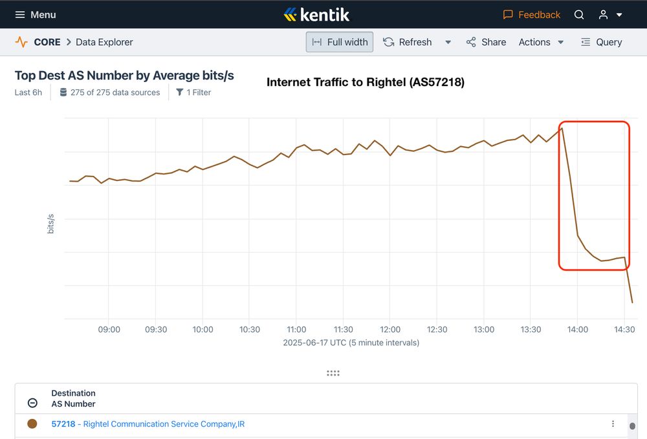Click the Feedback label text
Screen dimensions: 647x439
pyautogui.click(x=540, y=15)
